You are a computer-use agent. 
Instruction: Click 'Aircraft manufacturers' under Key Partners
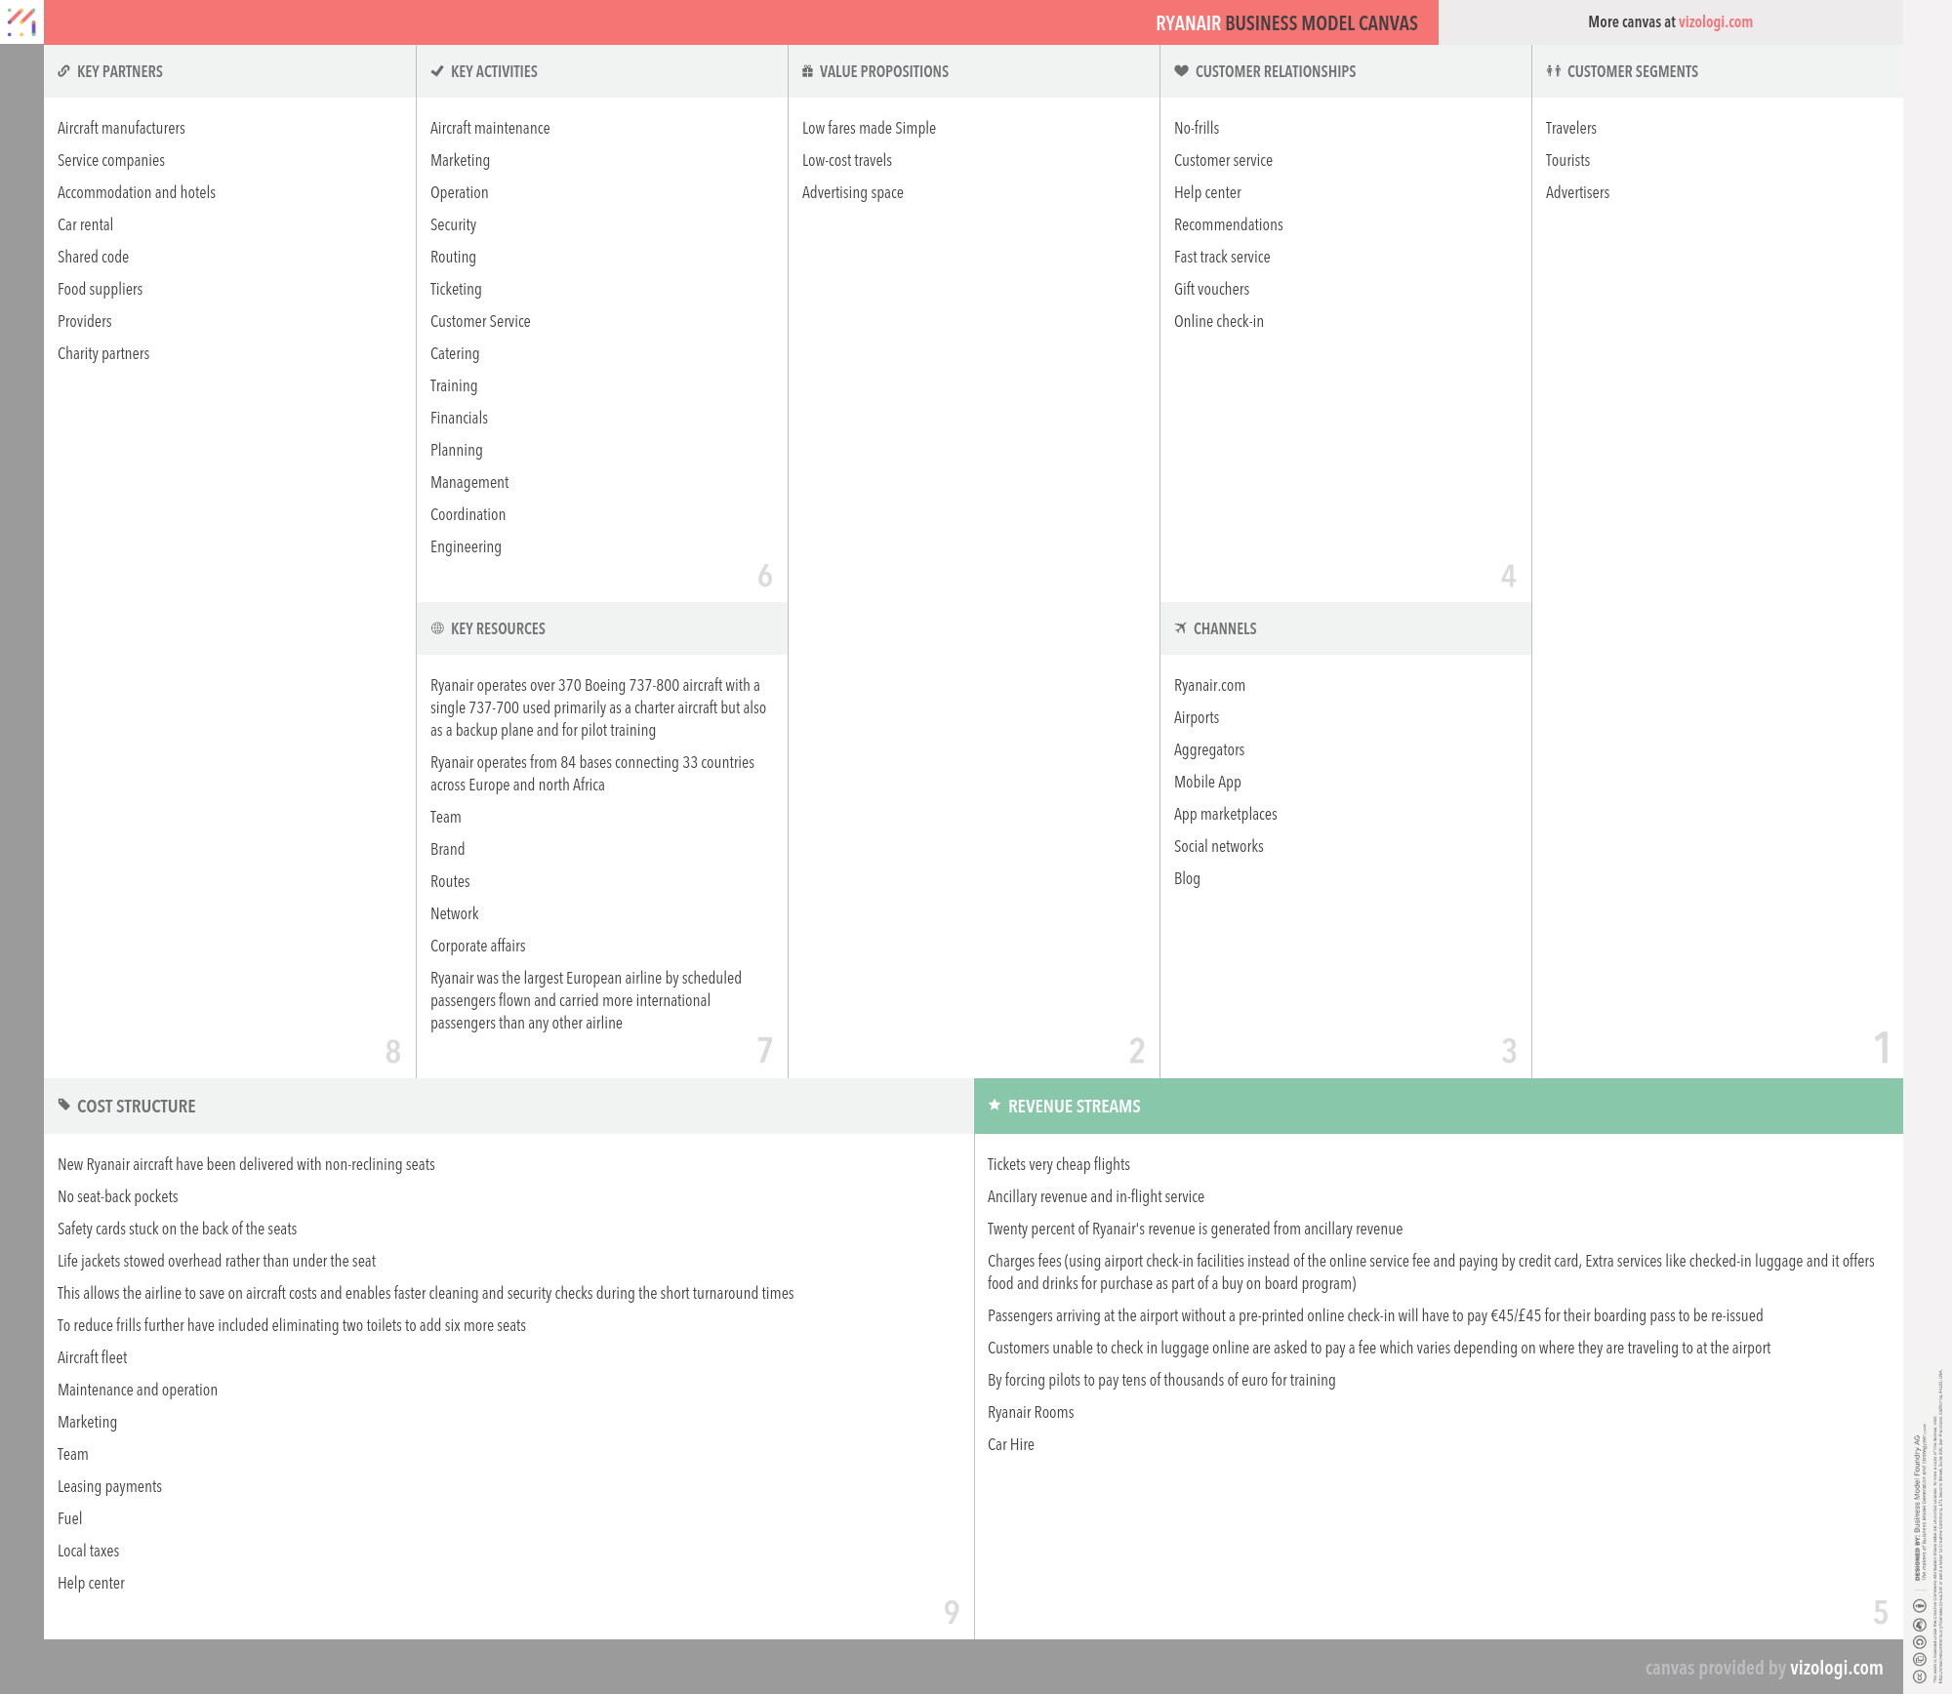pyautogui.click(x=121, y=128)
